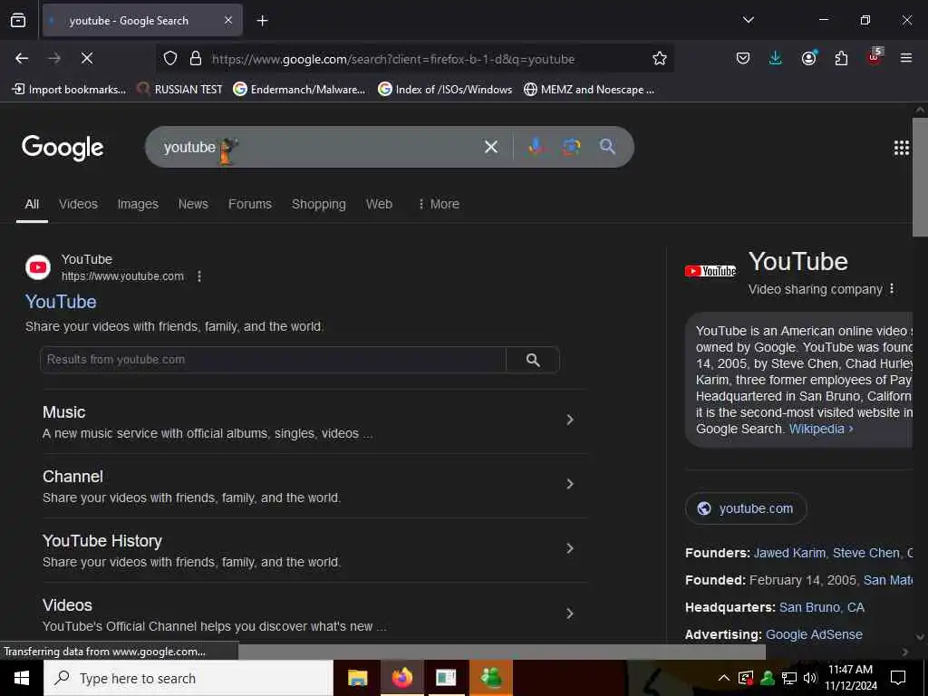
Task: Switch to Images results tab
Action: click(x=138, y=204)
